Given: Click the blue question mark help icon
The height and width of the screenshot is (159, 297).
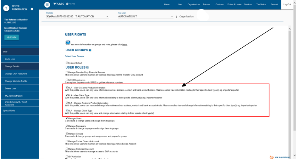Looking at the screenshot, I should (x=68, y=42).
